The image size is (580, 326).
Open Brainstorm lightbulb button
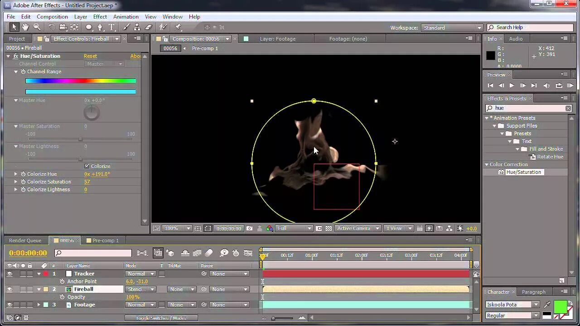click(x=224, y=253)
